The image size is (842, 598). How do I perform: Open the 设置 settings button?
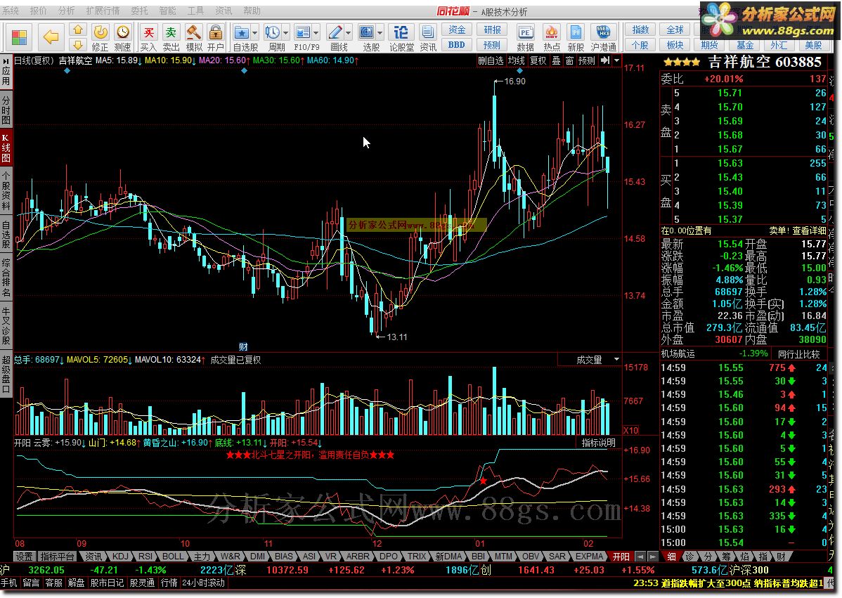24,557
